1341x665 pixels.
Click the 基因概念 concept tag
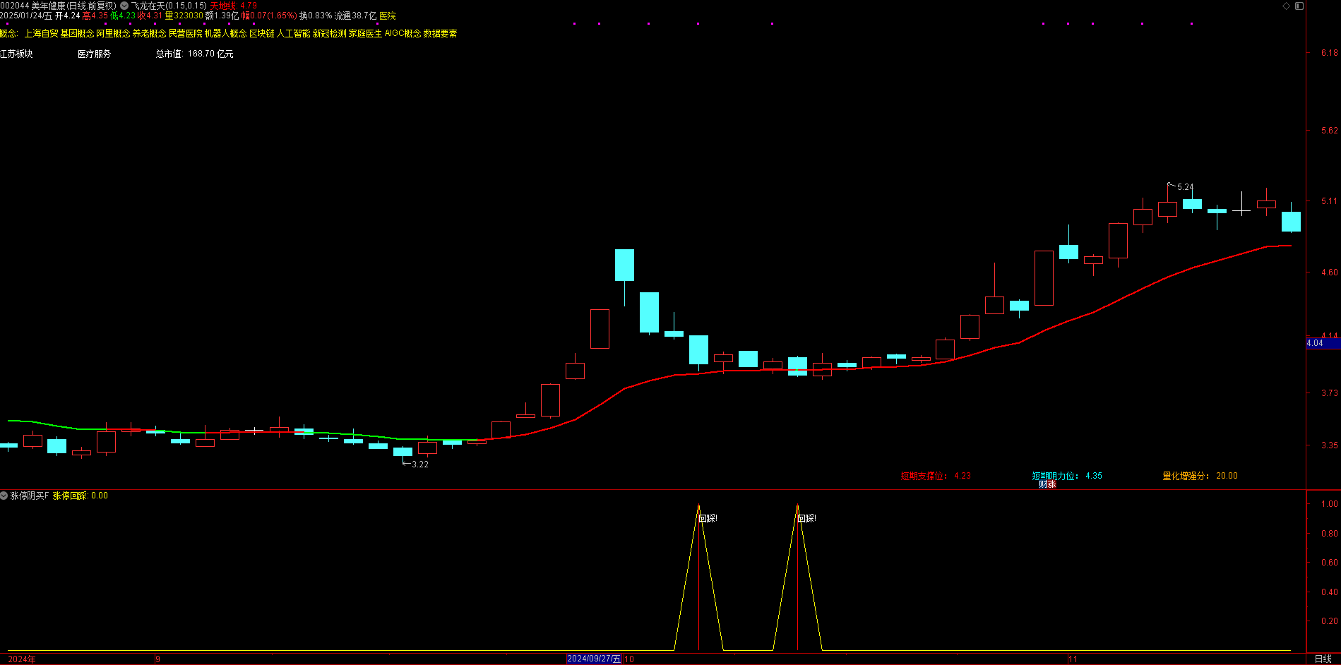tap(77, 33)
